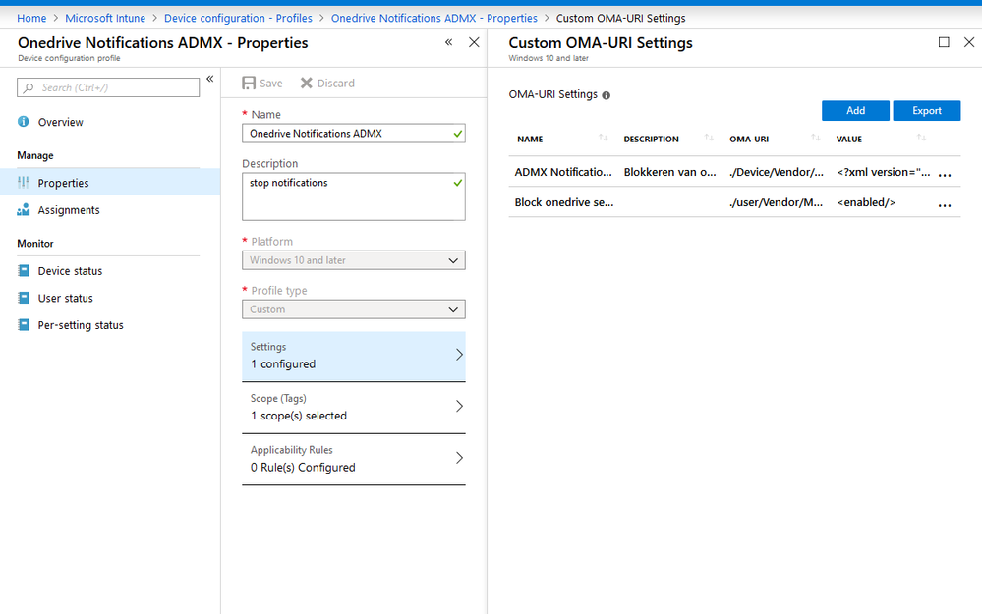Open Device configuration - Profiles breadcrumb

[238, 18]
